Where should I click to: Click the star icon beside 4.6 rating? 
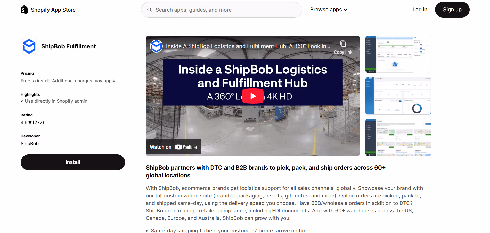click(x=30, y=122)
